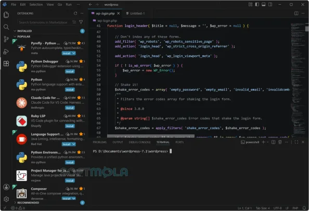Image resolution: width=309 pixels, height=211 pixels.
Task: Open the Edit menu
Action: click(23, 4)
